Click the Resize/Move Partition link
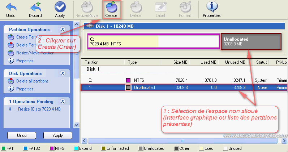 point(35,53)
